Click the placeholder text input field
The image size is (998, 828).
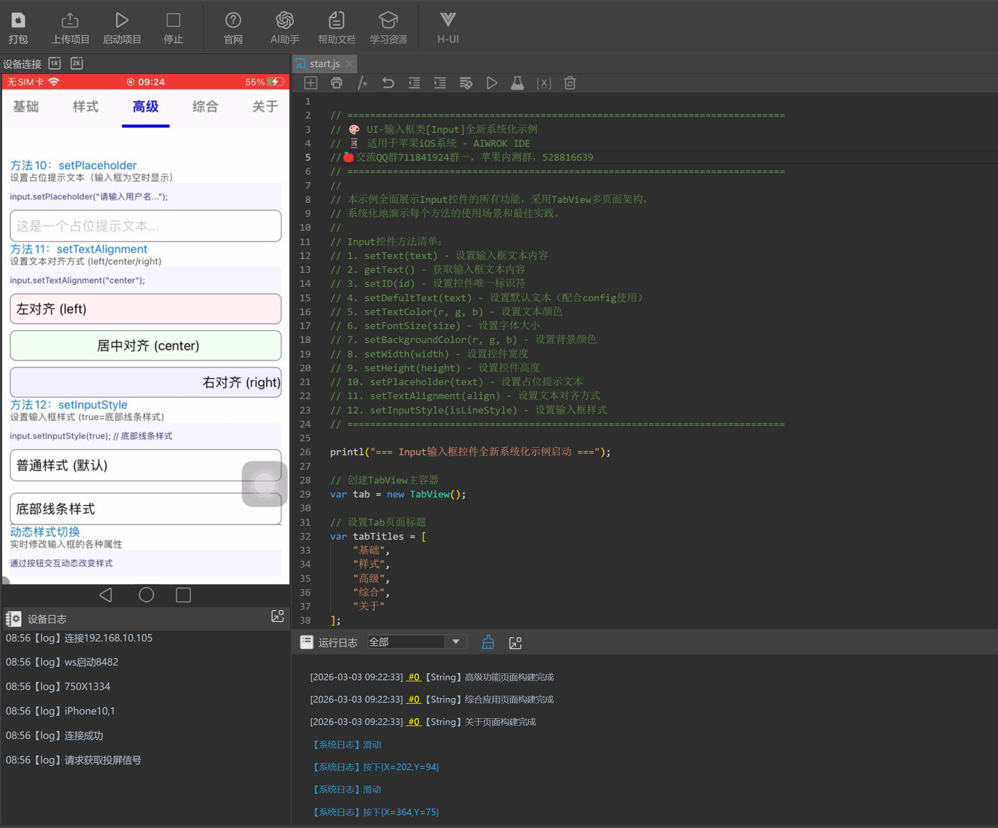point(146,226)
